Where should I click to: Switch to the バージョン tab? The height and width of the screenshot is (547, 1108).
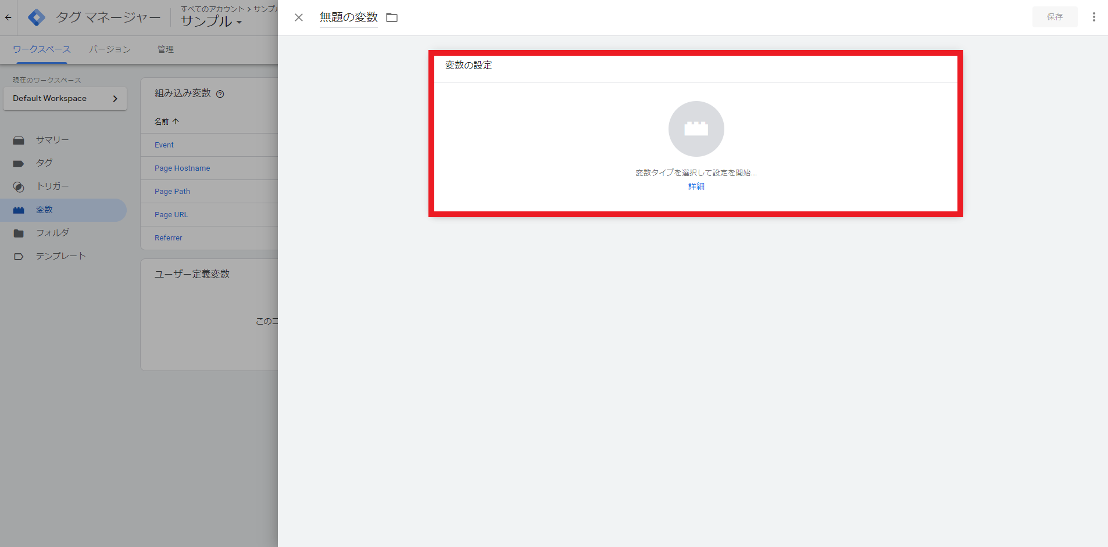tap(110, 49)
